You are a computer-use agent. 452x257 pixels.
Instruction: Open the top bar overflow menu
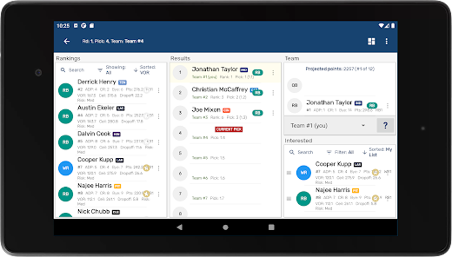[387, 41]
